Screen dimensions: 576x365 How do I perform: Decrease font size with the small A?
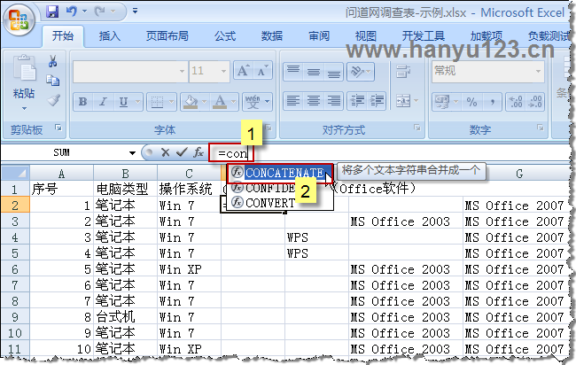click(x=262, y=71)
